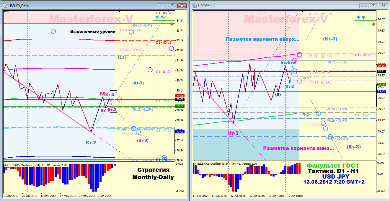The height and width of the screenshot is (201, 390).
Task: Click the H1 - 79.77 level label
Action: tap(363, 55)
